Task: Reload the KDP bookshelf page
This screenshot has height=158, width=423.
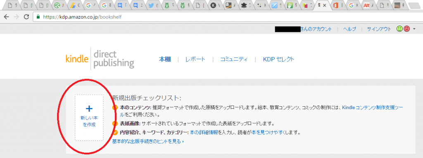Action: click(x=26, y=17)
